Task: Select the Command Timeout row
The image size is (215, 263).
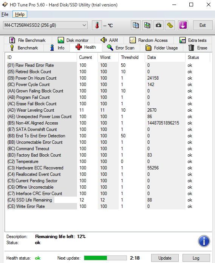Action: [x=108, y=149]
